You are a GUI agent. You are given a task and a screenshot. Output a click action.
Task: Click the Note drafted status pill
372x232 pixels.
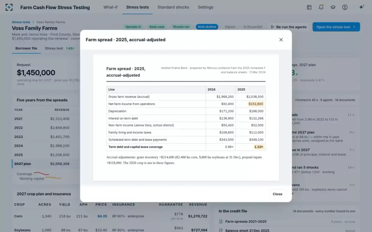[207, 27]
